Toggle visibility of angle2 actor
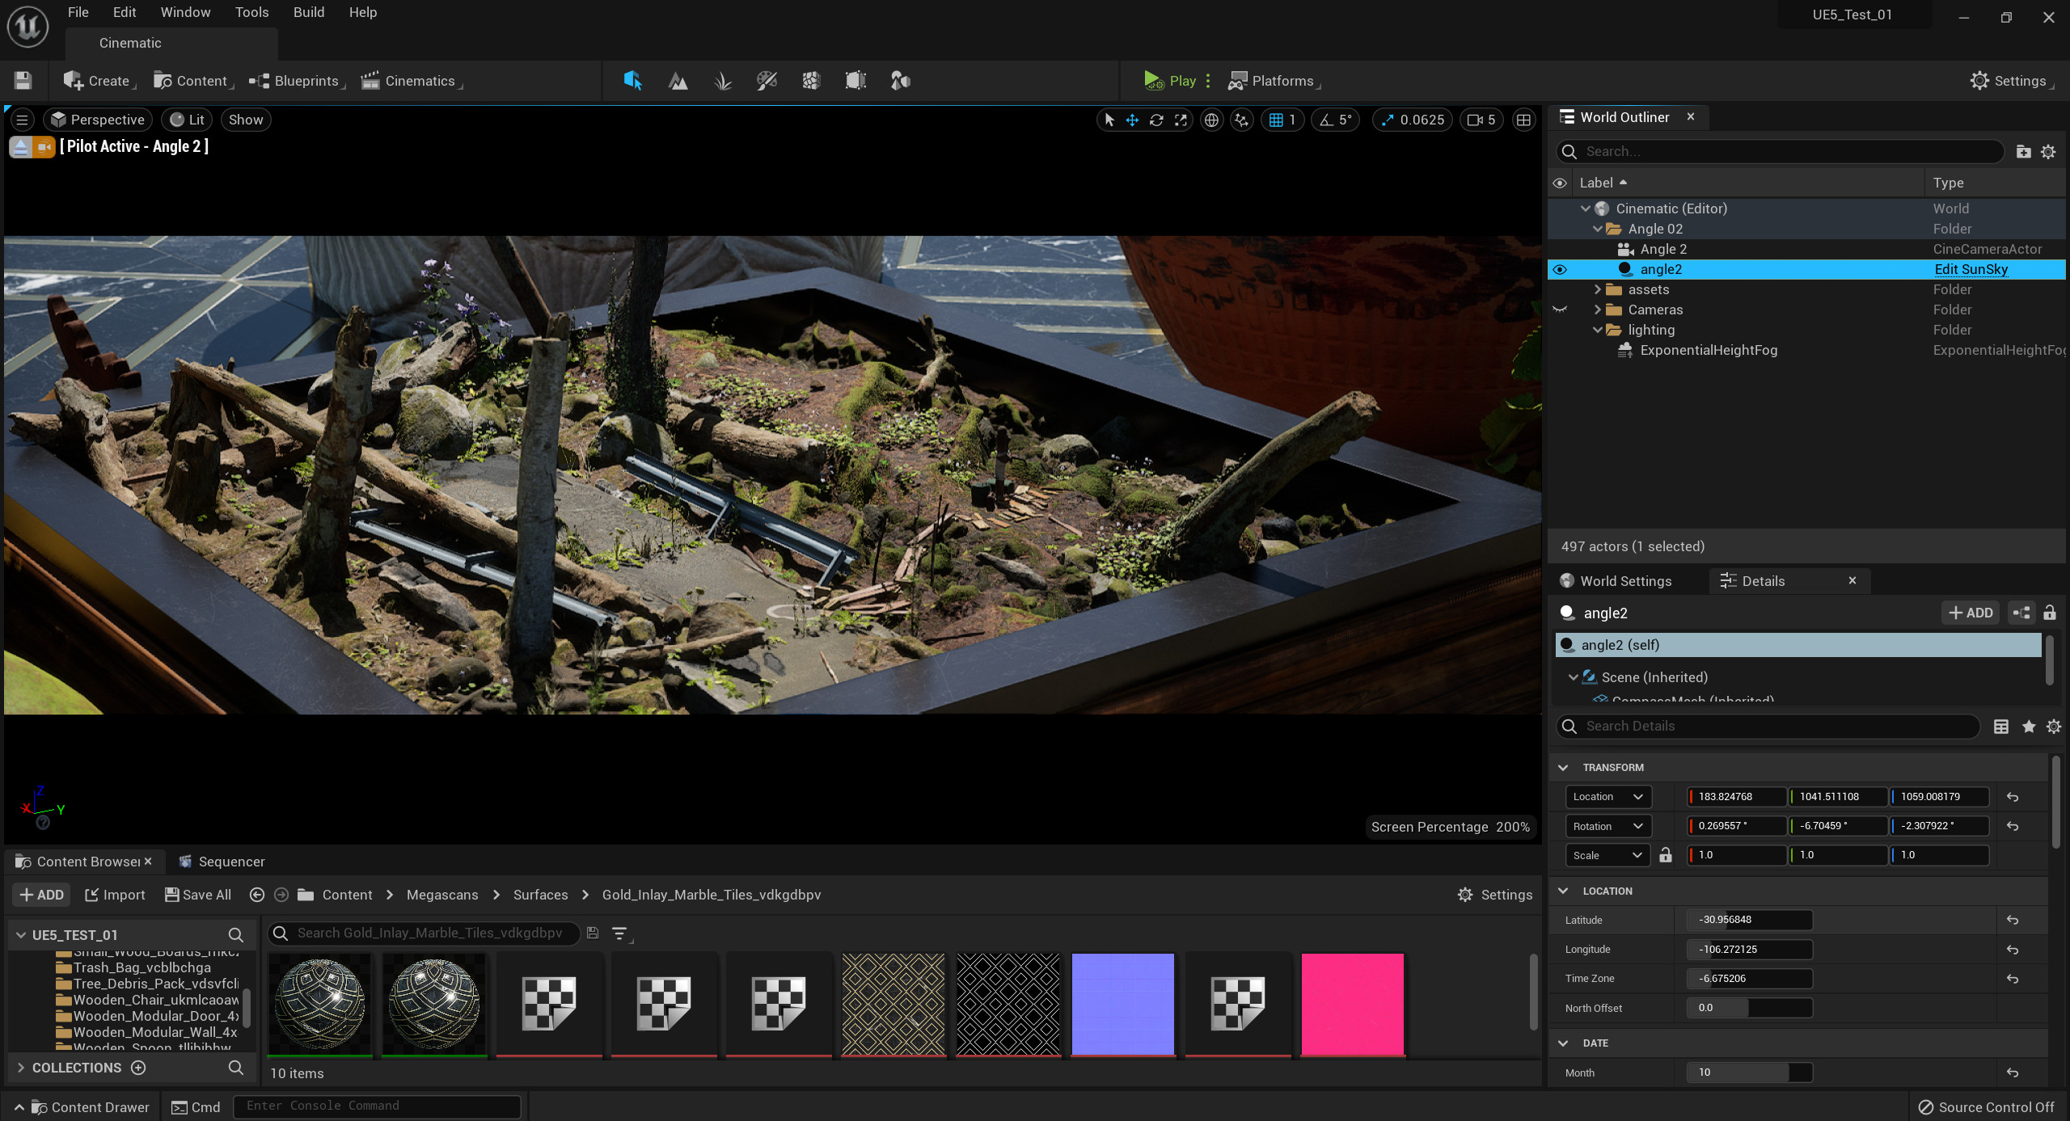 point(1560,269)
